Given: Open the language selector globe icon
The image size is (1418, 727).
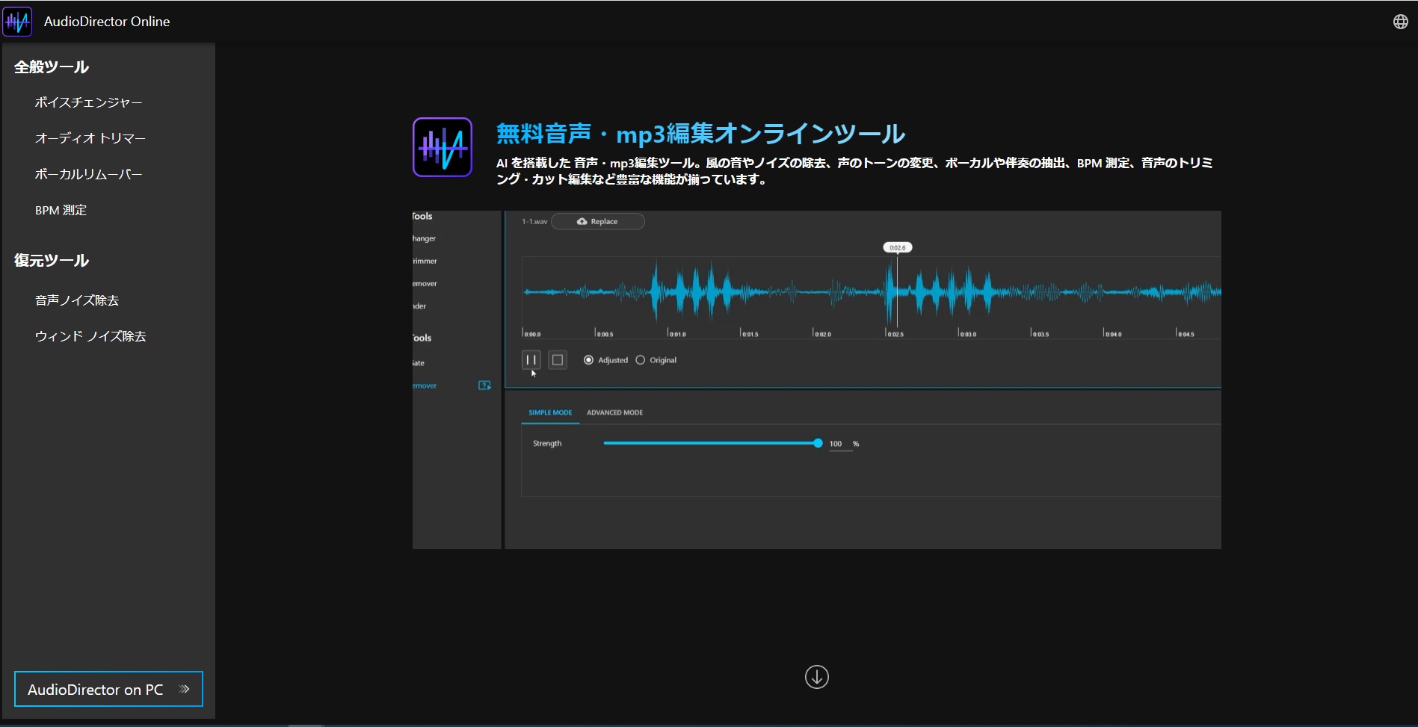Looking at the screenshot, I should point(1401,21).
